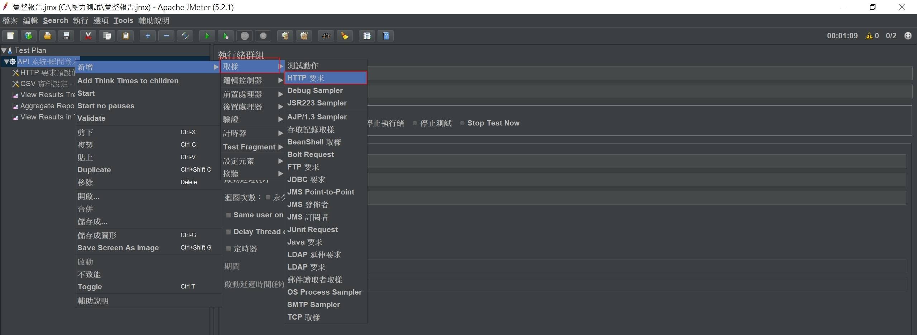Screen dimensions: 917x335
Task: Click the Expand all plus icon
Action: click(x=148, y=36)
